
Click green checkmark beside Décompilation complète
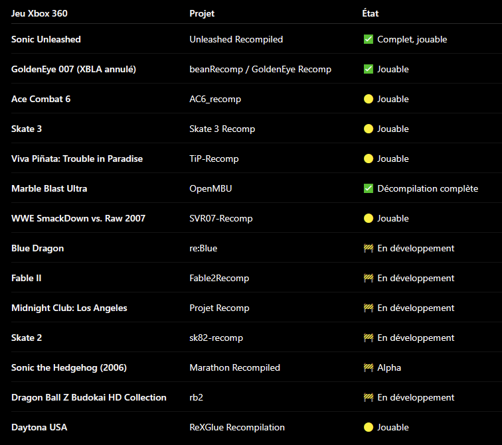point(369,188)
